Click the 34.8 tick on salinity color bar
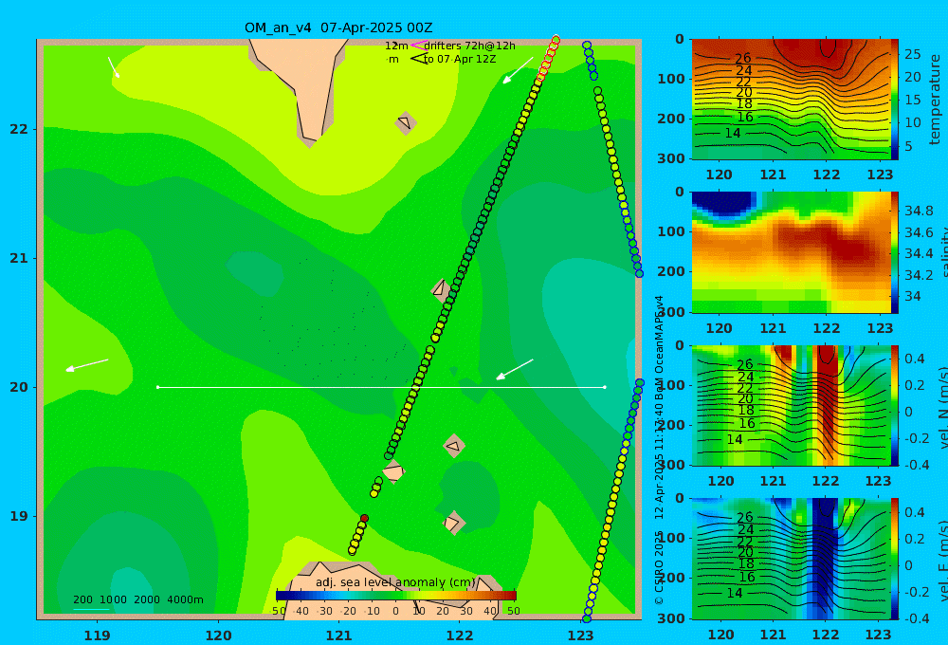Screen dimensions: 948x645 [919, 212]
